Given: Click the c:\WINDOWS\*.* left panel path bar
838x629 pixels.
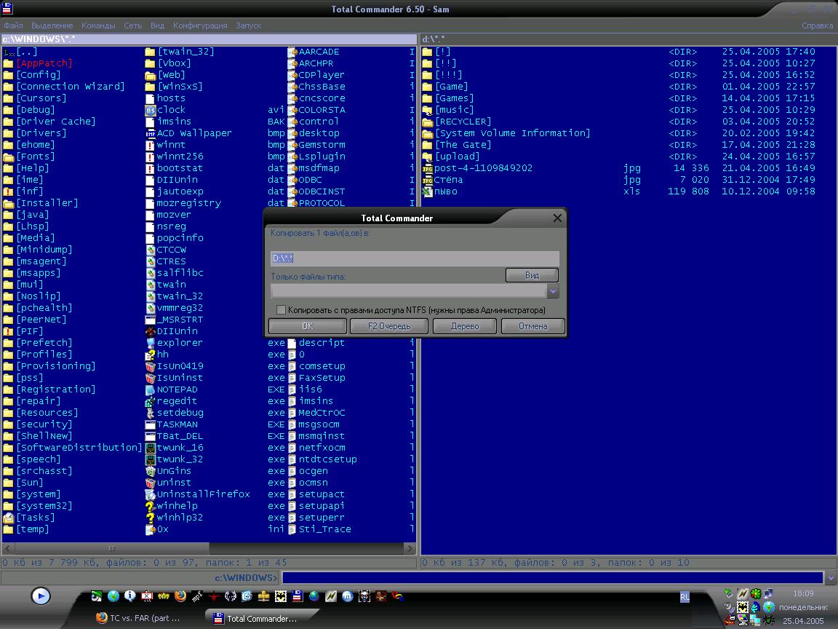Looking at the screenshot, I should point(209,39).
